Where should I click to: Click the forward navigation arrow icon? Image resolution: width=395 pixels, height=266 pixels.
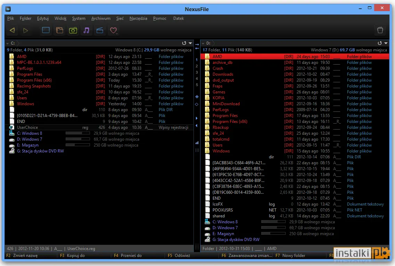(25, 31)
